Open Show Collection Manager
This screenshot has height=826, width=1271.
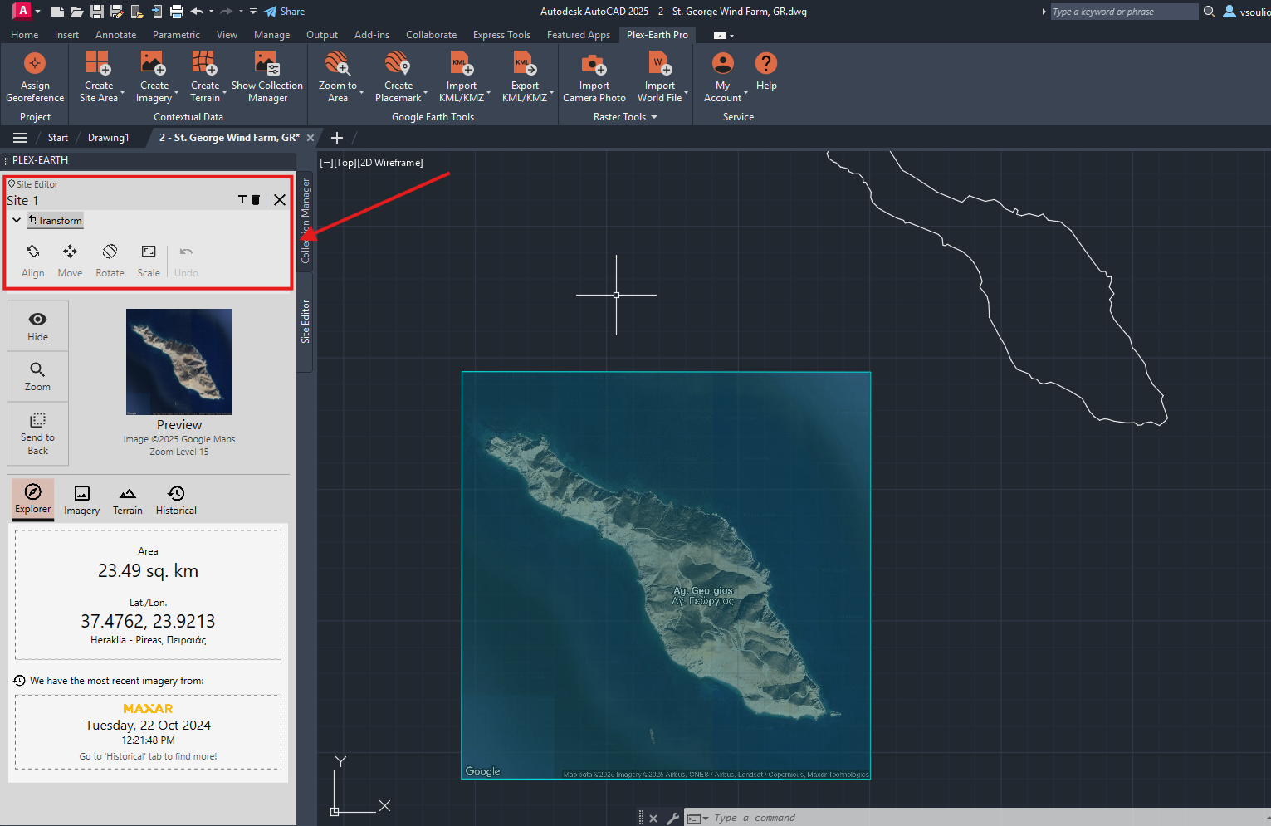[267, 77]
